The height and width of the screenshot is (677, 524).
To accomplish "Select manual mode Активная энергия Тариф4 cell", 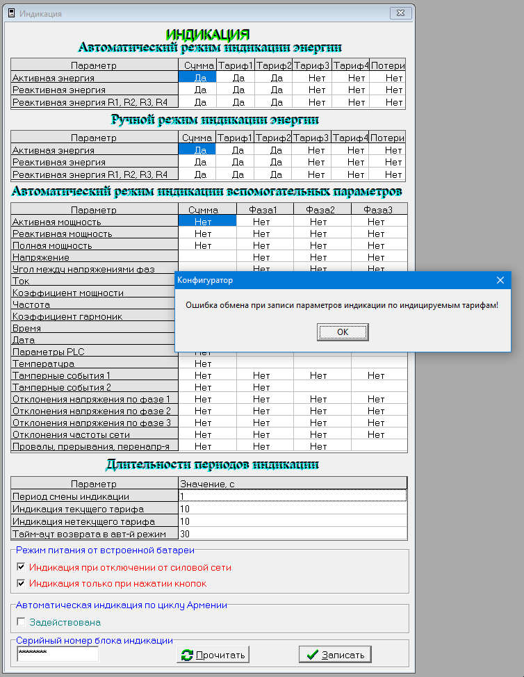I will (350, 150).
